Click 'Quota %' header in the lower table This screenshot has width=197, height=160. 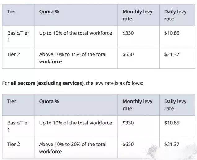click(x=49, y=101)
